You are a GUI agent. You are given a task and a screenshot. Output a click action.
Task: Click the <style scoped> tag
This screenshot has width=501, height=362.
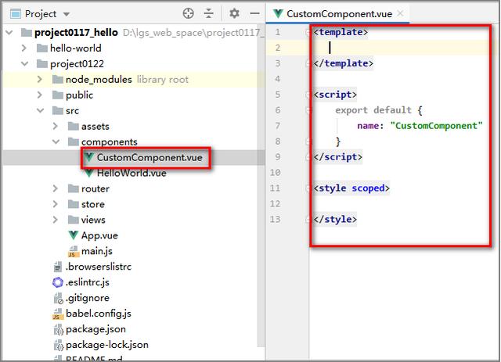point(351,188)
